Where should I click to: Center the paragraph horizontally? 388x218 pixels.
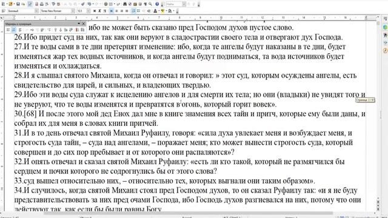coord(116,11)
